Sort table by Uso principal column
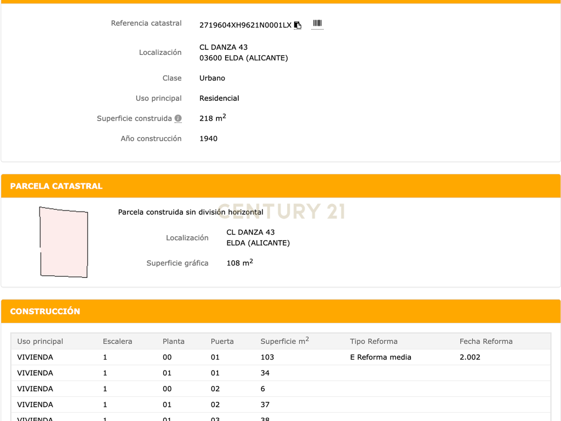 tap(40, 342)
